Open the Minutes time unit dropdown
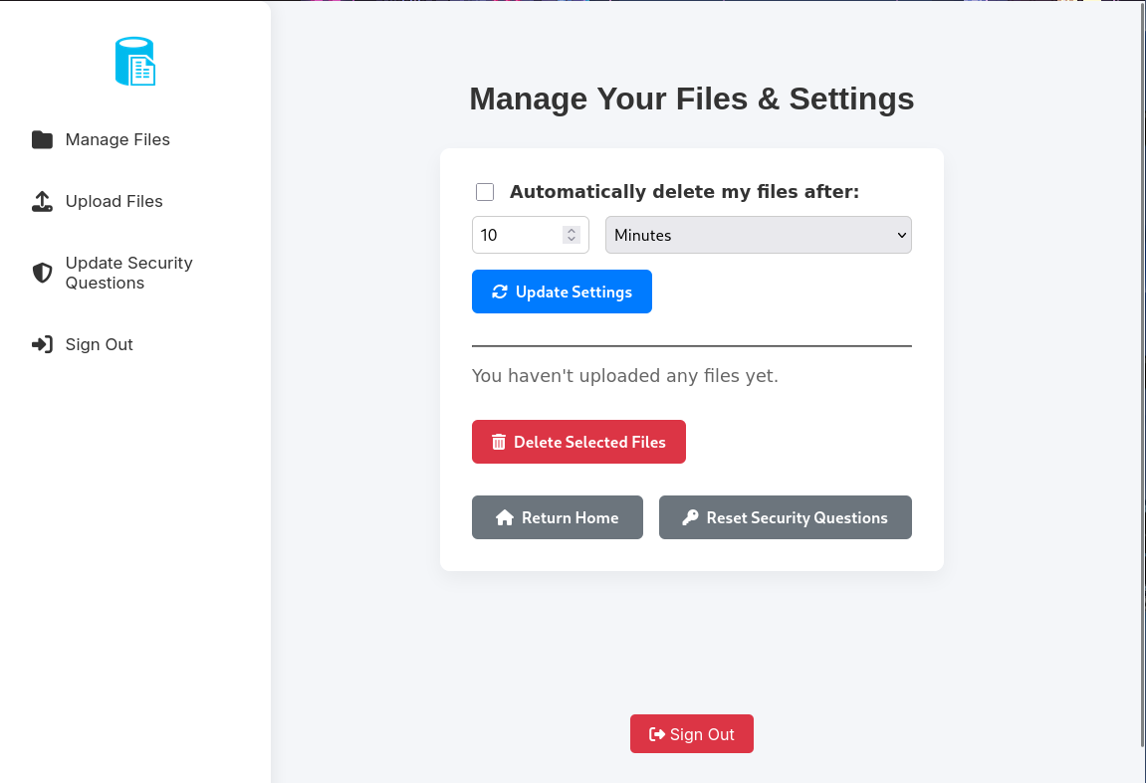1146x783 pixels. [x=758, y=236]
